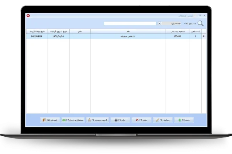
Task: Sort by the نام column header
Action: pos(128,31)
